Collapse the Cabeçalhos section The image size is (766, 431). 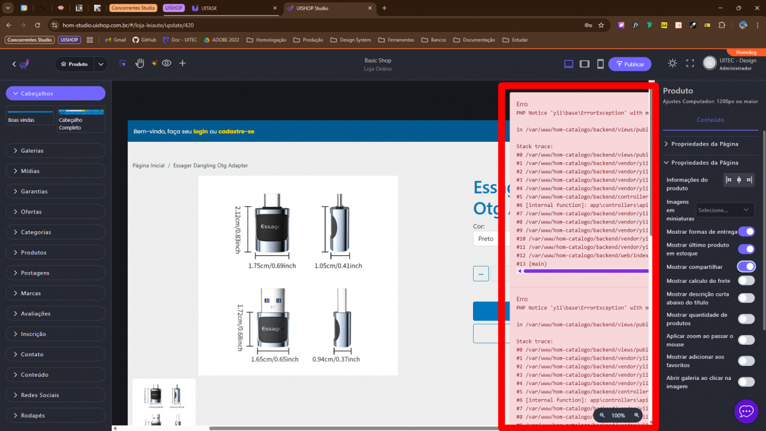(56, 94)
